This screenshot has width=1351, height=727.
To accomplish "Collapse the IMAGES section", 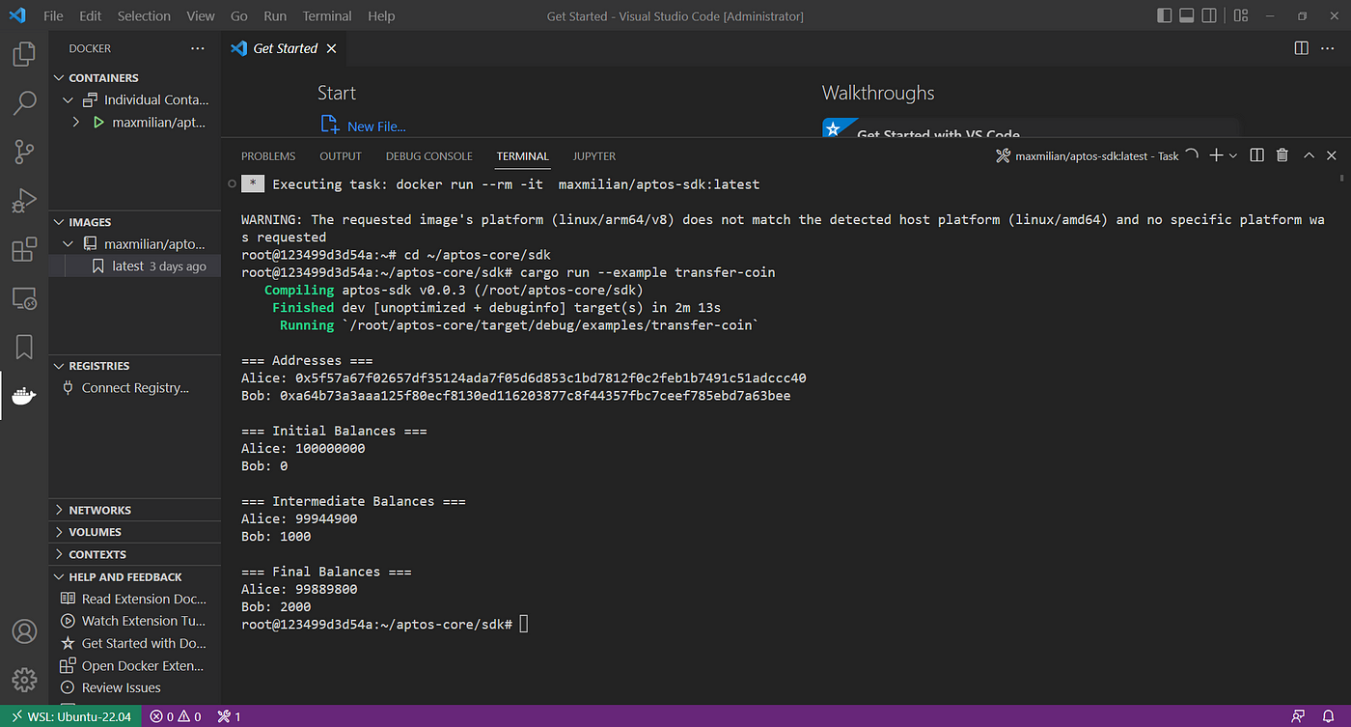I will tap(135, 222).
